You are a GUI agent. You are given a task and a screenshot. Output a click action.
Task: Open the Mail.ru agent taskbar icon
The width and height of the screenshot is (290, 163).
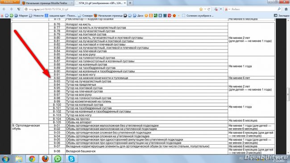click(58, 159)
